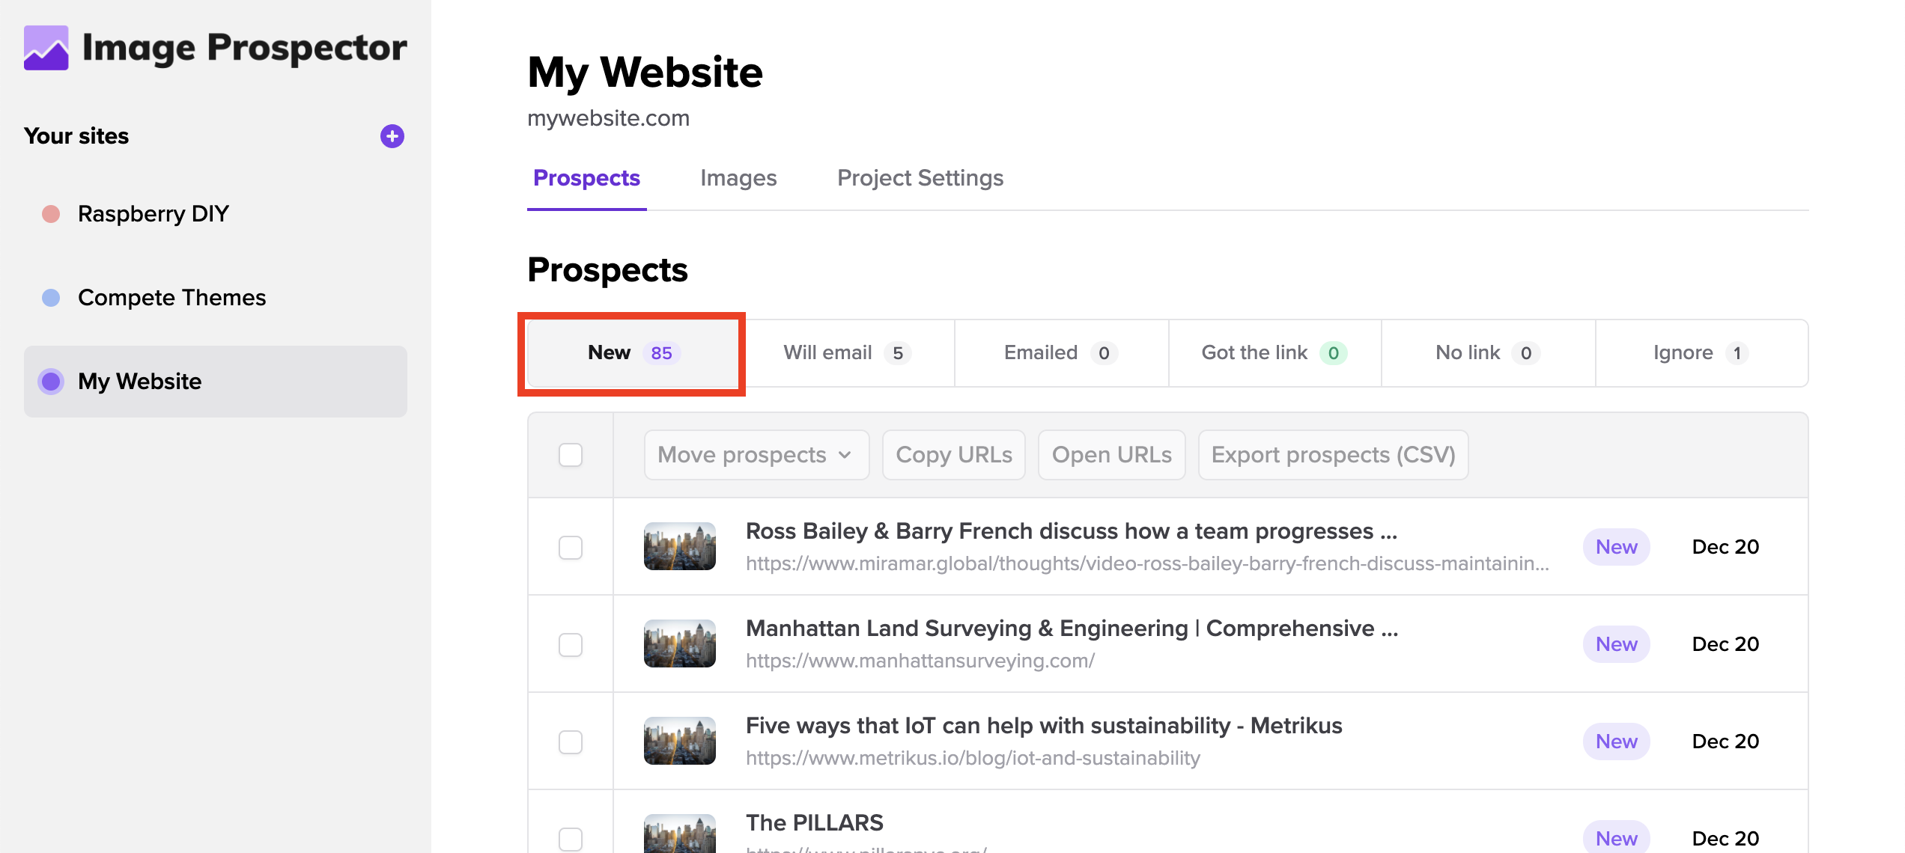
Task: Toggle the select-all prospects checkbox
Action: point(571,455)
